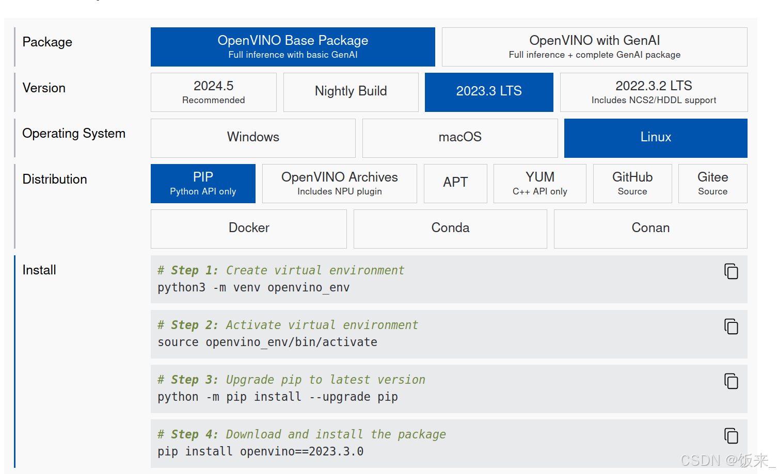The height and width of the screenshot is (474, 778).
Task: Choose the Conda distribution option
Action: [x=450, y=228]
